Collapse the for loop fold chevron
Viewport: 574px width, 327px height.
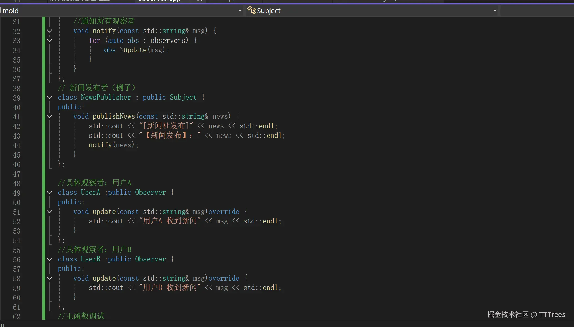tap(49, 41)
